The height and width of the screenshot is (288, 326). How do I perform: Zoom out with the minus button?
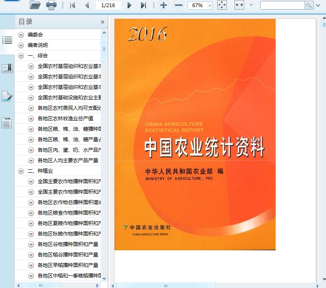point(178,5)
